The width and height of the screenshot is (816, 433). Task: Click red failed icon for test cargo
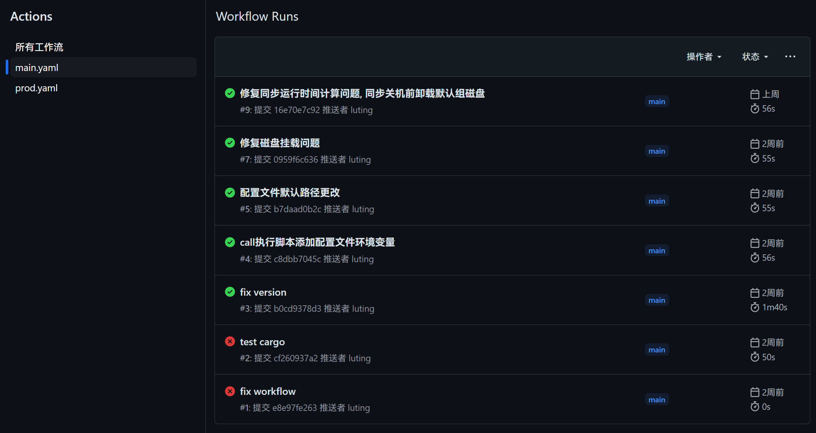[230, 341]
